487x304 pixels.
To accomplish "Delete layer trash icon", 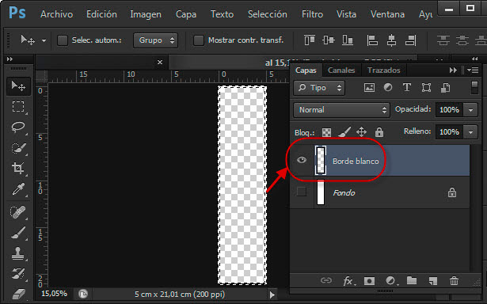I will click(454, 281).
